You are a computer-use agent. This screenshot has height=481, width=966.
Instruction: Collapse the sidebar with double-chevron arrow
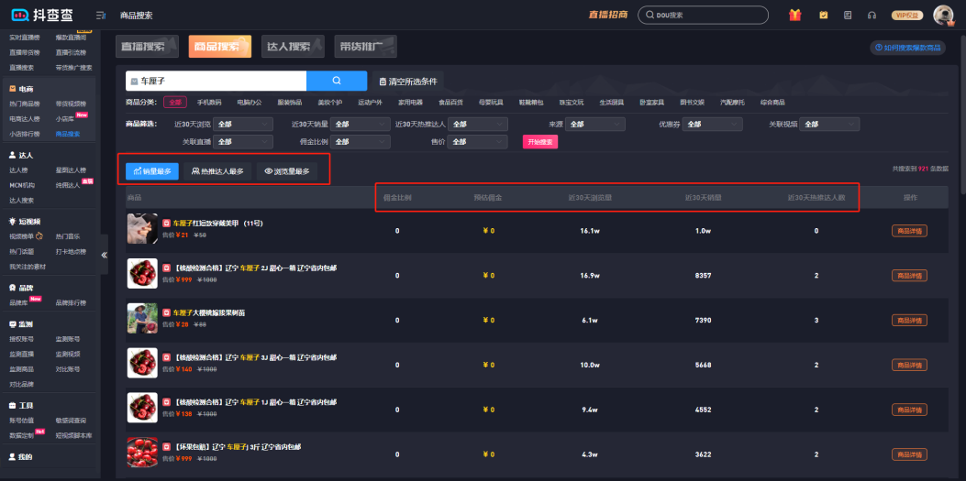point(104,255)
